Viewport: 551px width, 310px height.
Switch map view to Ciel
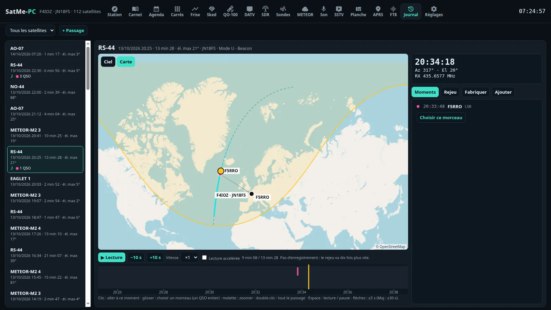108,62
